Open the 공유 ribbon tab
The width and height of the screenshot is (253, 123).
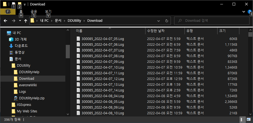34,12
